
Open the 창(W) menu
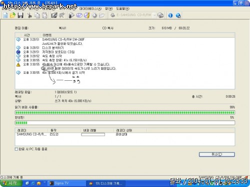109,8
